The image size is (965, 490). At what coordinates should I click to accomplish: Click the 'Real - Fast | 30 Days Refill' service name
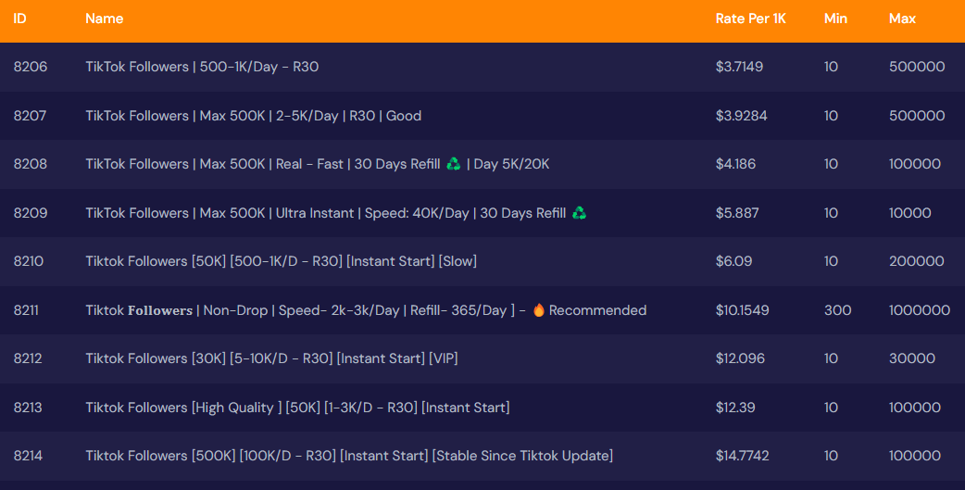(x=318, y=164)
